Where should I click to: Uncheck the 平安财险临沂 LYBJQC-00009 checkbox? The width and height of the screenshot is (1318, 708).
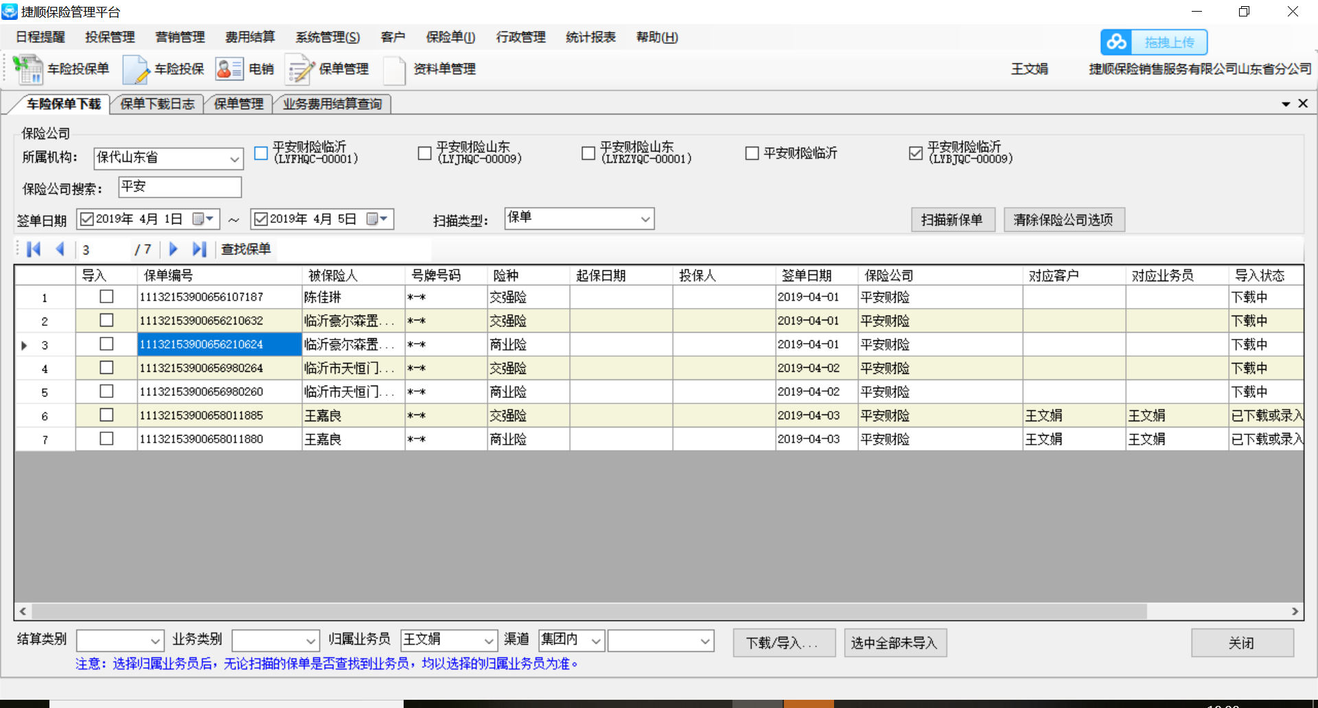[916, 153]
